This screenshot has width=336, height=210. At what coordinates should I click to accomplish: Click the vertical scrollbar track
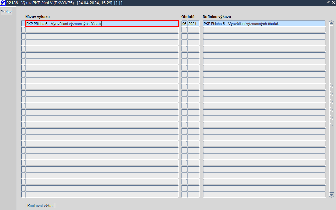click(x=332, y=109)
